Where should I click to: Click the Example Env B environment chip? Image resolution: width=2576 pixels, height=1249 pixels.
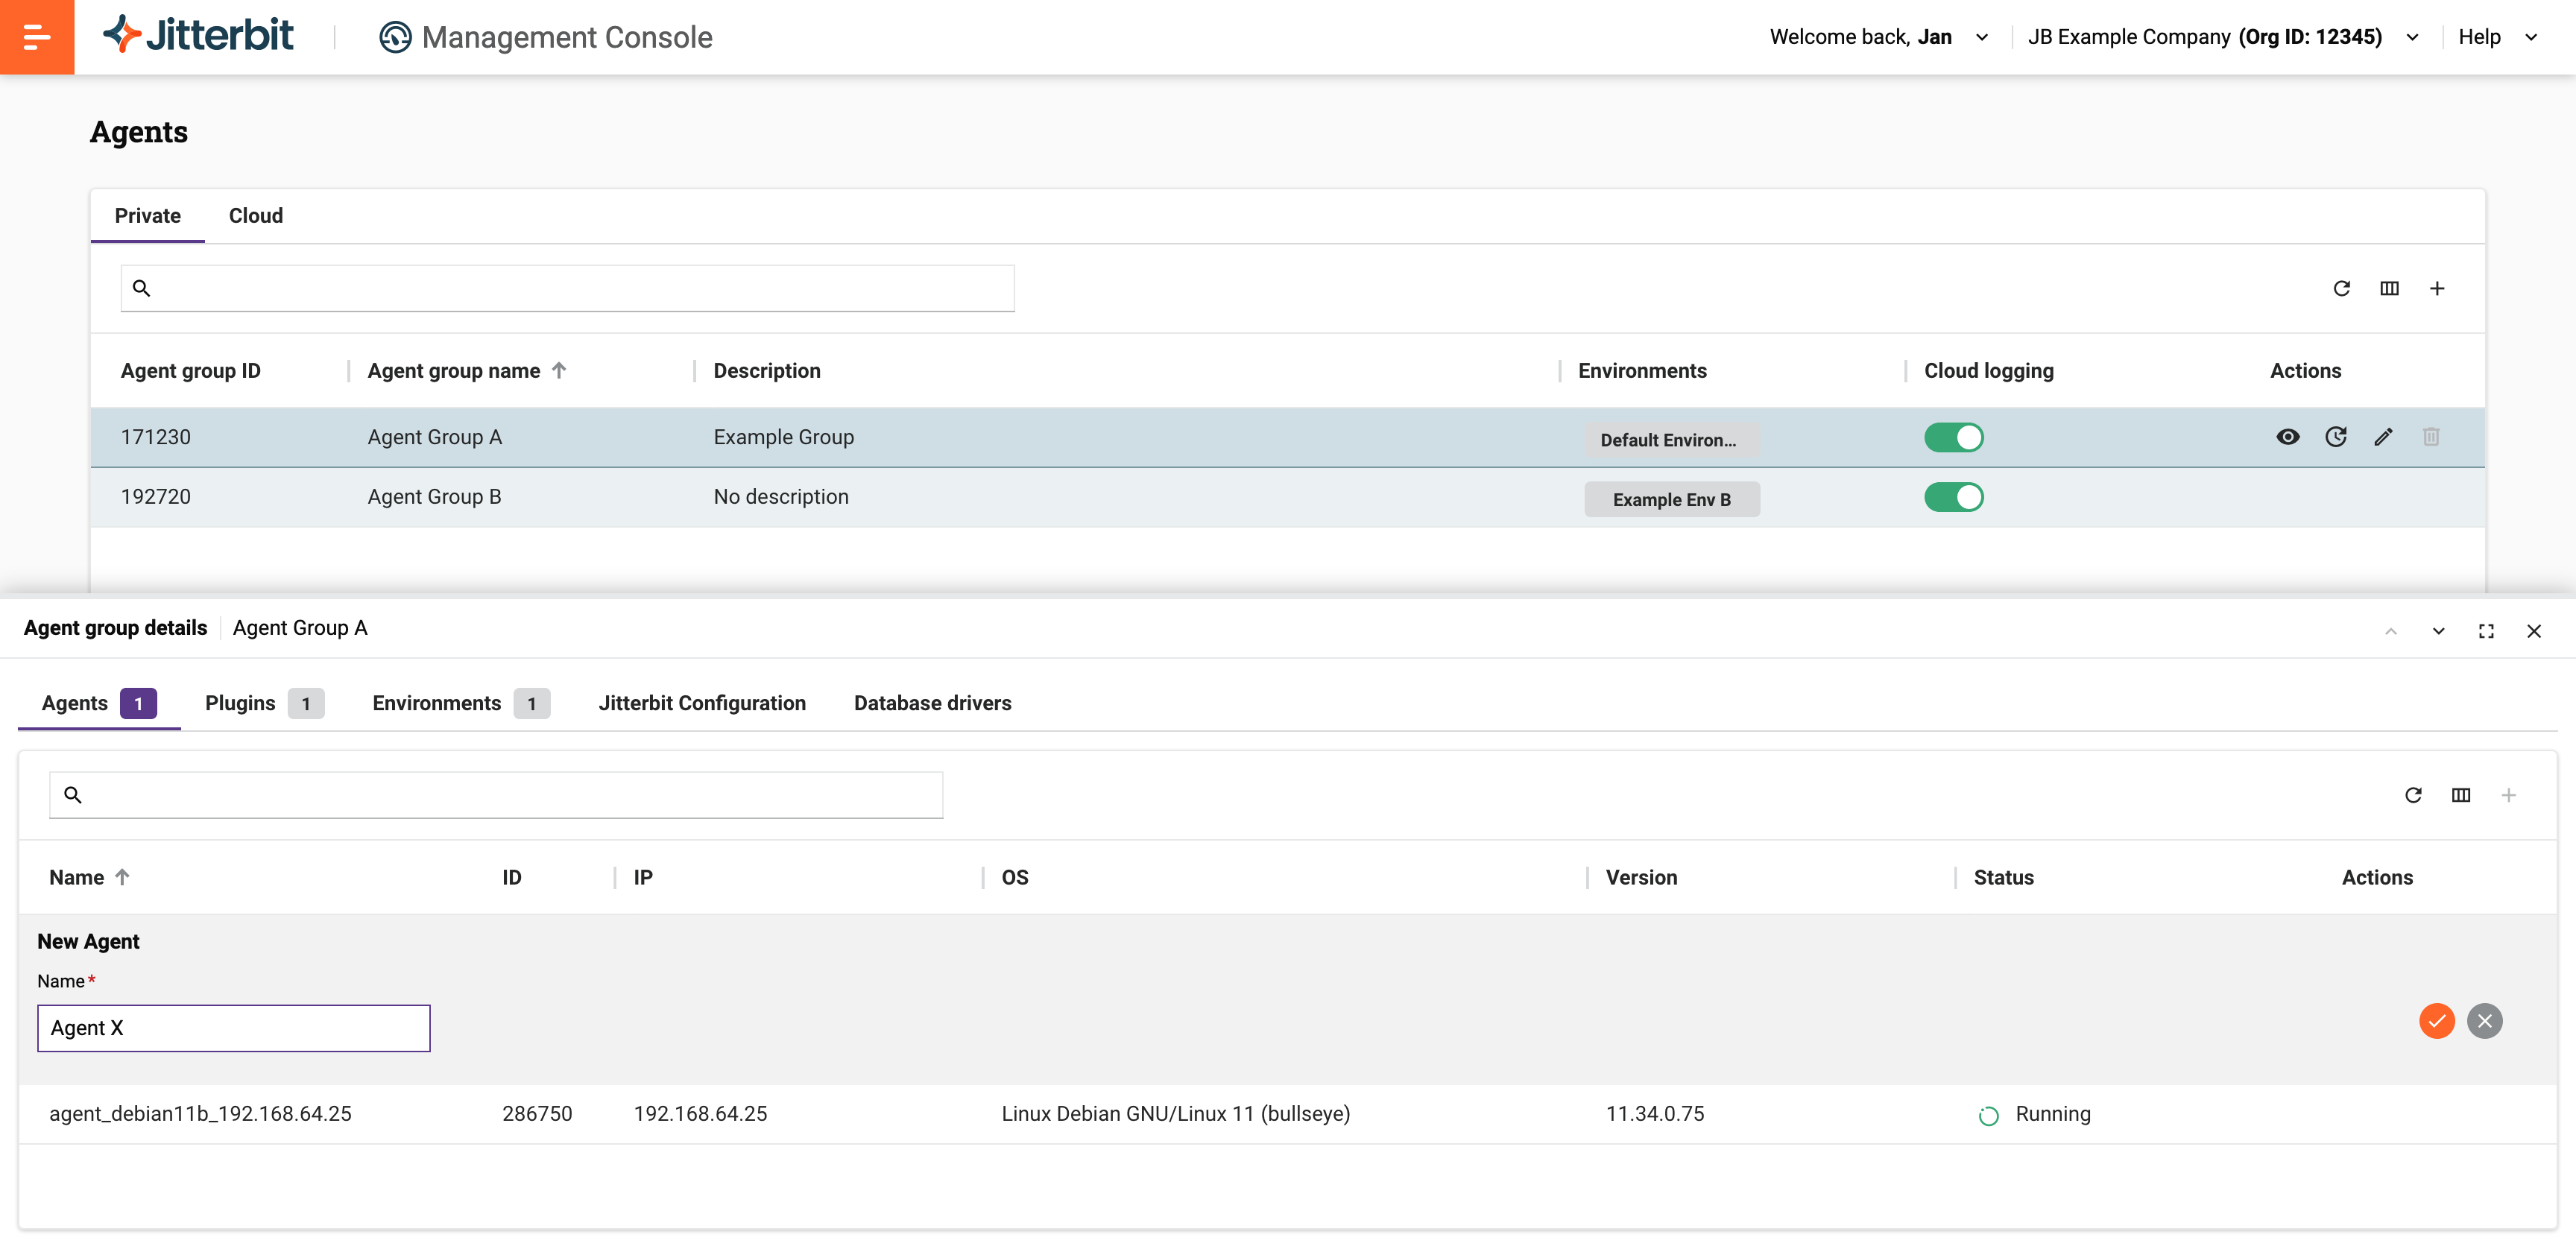(x=1671, y=500)
